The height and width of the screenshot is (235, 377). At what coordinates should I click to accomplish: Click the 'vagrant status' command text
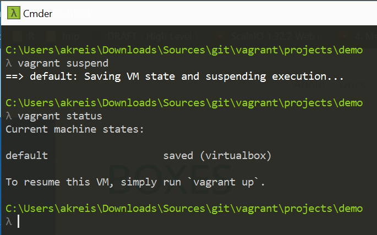51,116
